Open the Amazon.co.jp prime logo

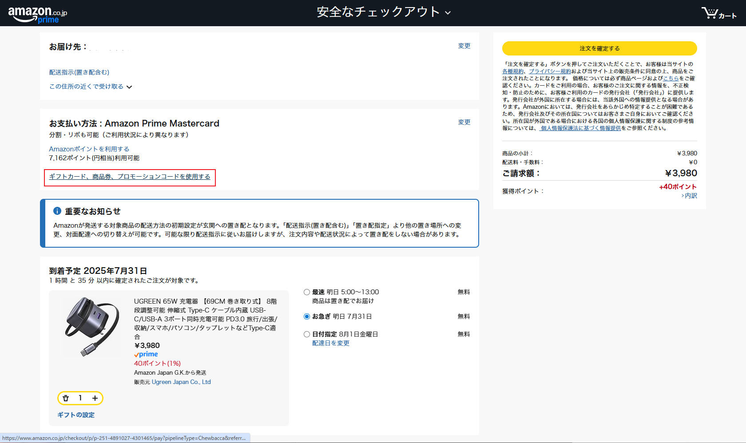click(x=38, y=15)
